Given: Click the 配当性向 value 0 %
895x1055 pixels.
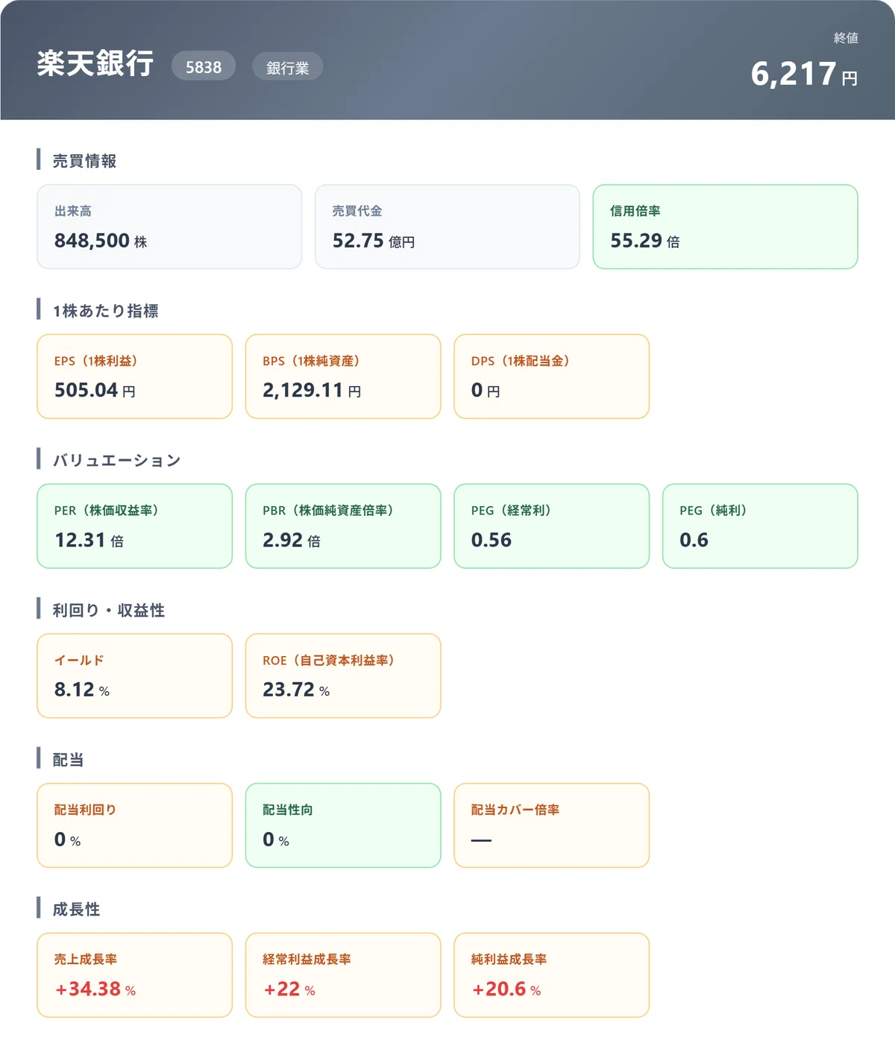Looking at the screenshot, I should (276, 840).
